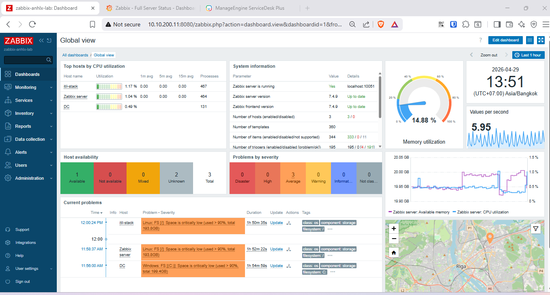
Task: Open Dashboards in the sidebar menu
Action: (x=27, y=74)
